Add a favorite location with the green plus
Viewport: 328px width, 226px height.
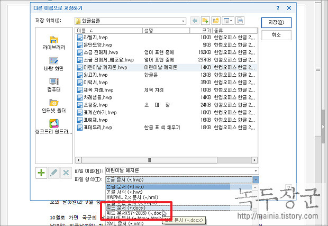(x=41, y=173)
